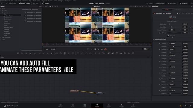Add a Channel Booleans node from the toolbar
The width and height of the screenshot is (193, 108).
[61, 53]
